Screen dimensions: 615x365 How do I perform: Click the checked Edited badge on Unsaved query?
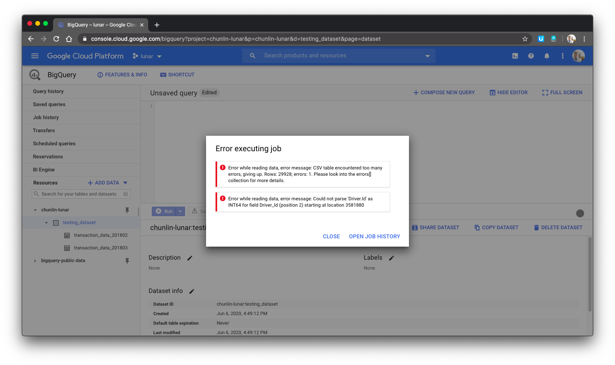(209, 92)
